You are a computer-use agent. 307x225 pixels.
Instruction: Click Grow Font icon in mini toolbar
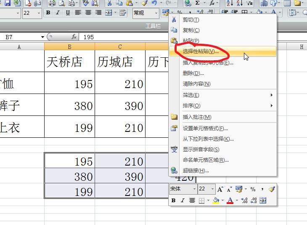point(220,189)
